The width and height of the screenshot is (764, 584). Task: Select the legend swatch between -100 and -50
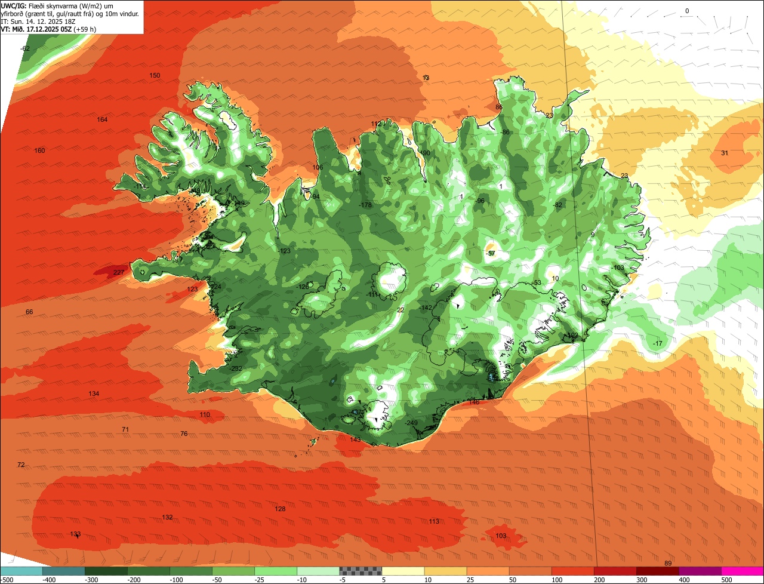pos(191,571)
